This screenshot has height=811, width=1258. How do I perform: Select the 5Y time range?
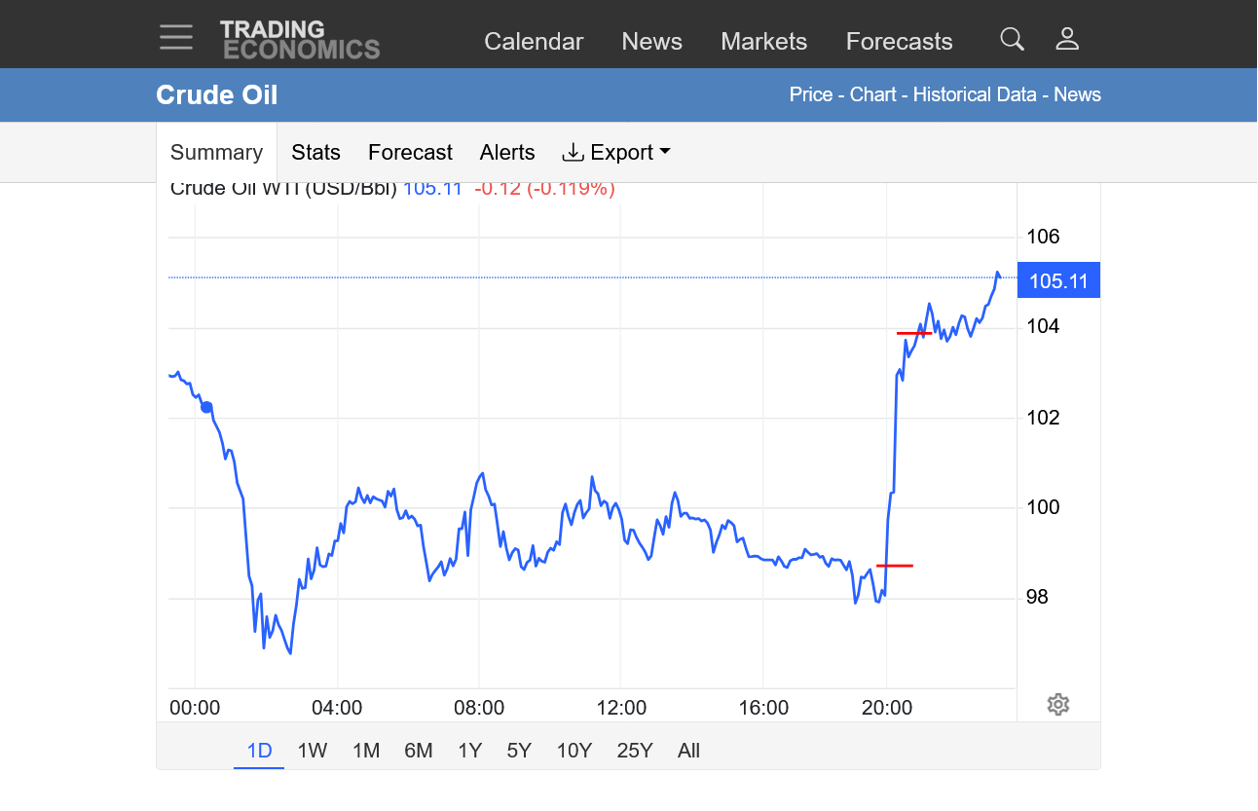(519, 751)
